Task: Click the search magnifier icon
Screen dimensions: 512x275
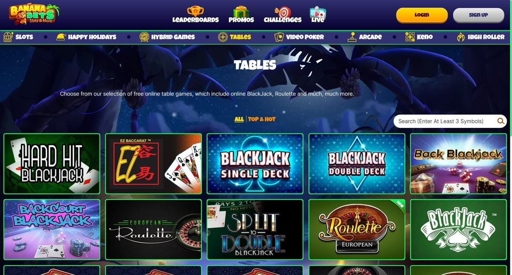Action: point(501,121)
